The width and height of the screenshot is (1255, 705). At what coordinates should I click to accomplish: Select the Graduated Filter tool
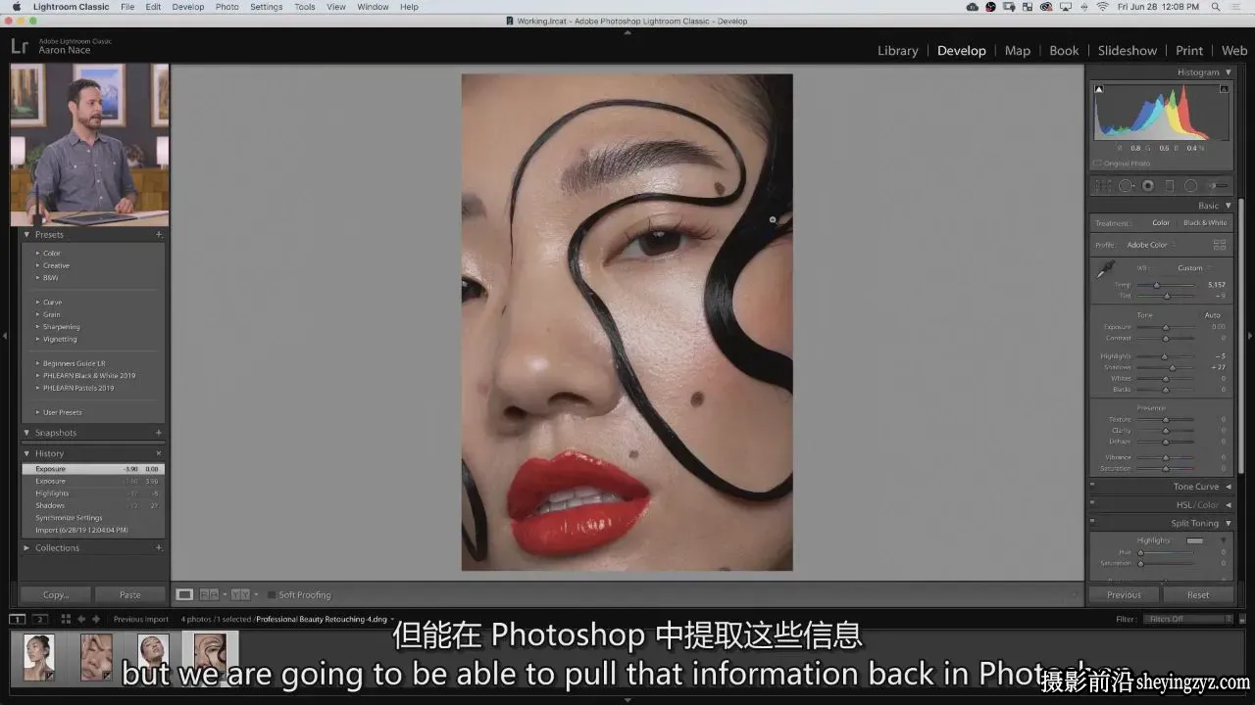[x=1170, y=186]
